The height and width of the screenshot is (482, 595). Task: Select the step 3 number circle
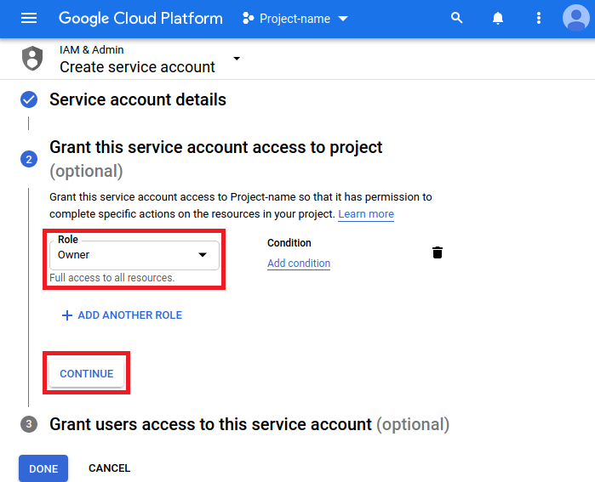pyautogui.click(x=29, y=424)
